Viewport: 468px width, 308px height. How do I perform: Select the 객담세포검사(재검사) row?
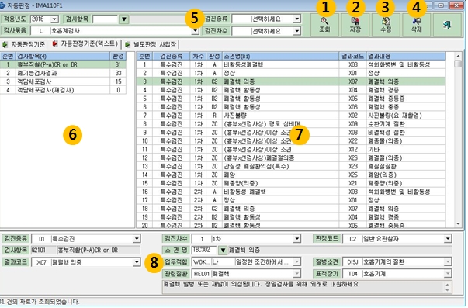point(63,90)
